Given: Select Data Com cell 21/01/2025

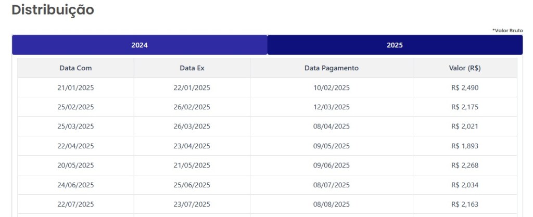Looking at the screenshot, I should click(x=75, y=88).
